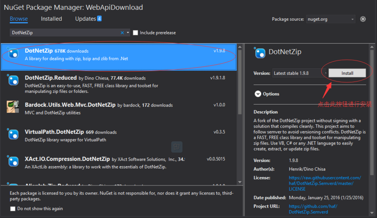377x218 pixels.
Task: Click the Bardock.Utils.Web.Mvc.DotNetZip package thumbnail
Action: 14,106
